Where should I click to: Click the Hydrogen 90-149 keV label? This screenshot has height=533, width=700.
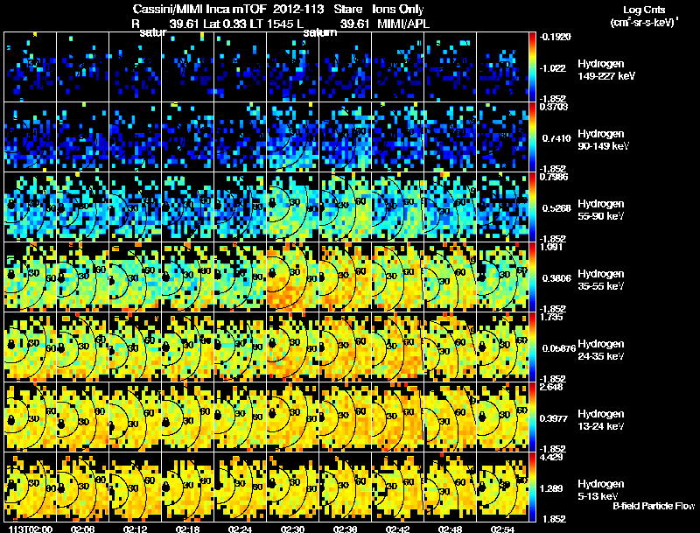tap(603, 140)
